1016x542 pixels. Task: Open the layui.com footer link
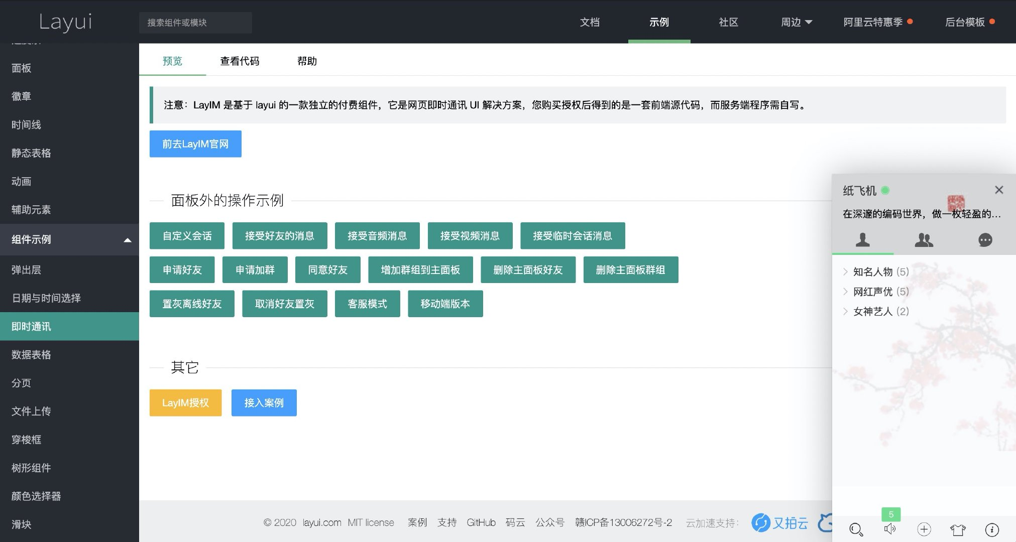tap(322, 523)
